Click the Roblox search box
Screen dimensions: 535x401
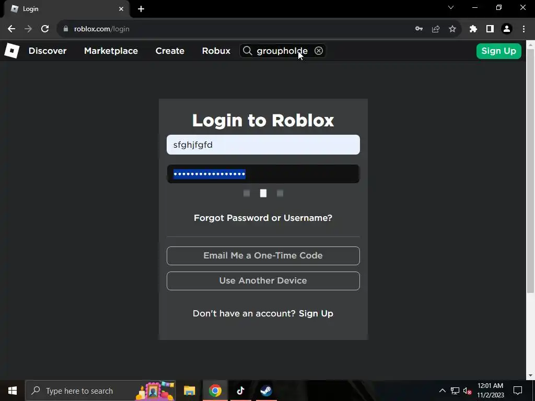click(283, 51)
